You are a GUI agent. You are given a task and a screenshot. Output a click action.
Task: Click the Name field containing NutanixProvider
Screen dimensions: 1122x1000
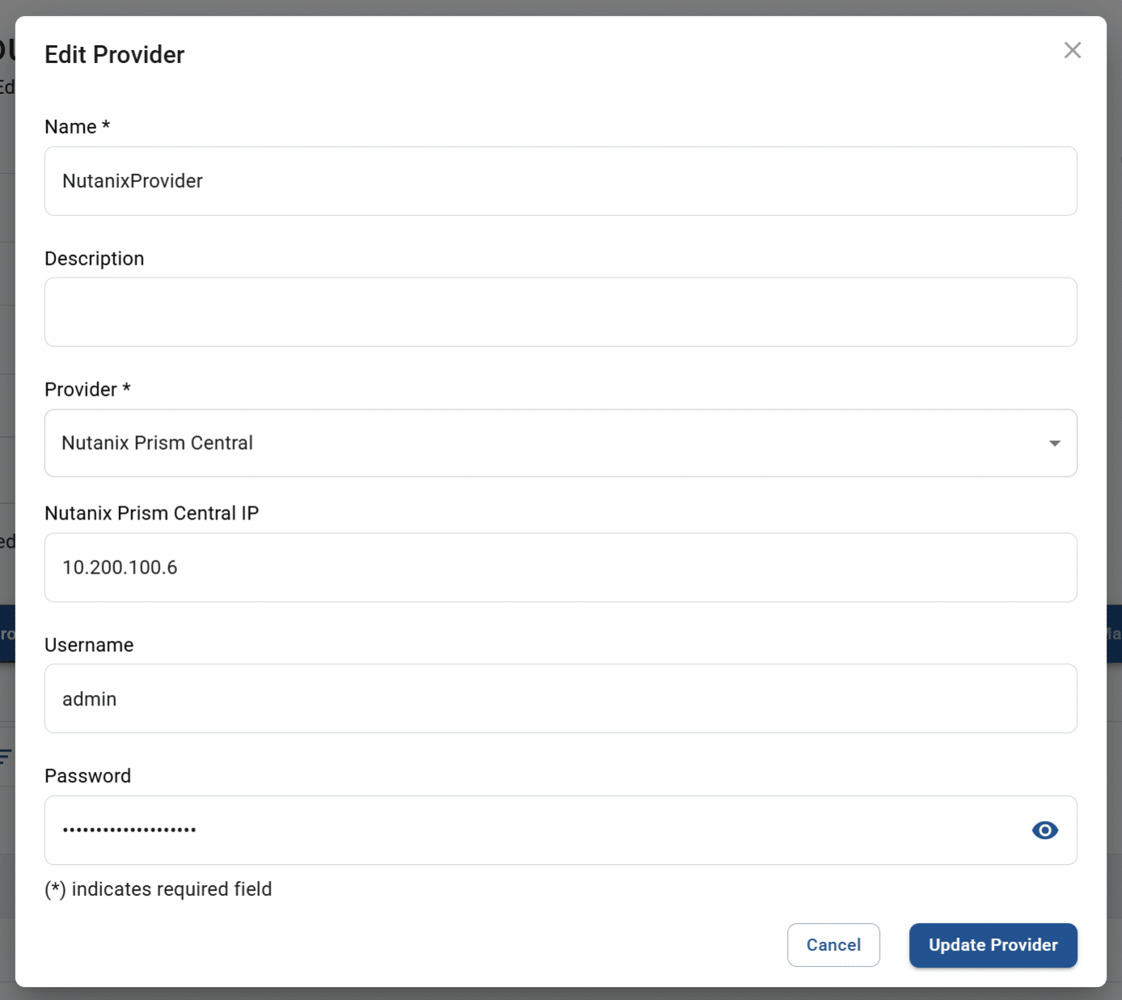pyautogui.click(x=560, y=181)
